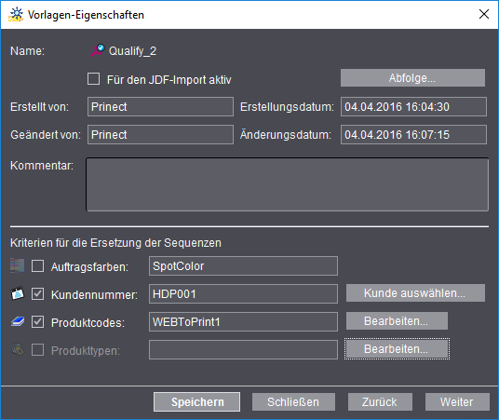Click the Kundennummer field showing HDP001
Image resolution: width=499 pixels, height=420 pixels.
point(243,293)
